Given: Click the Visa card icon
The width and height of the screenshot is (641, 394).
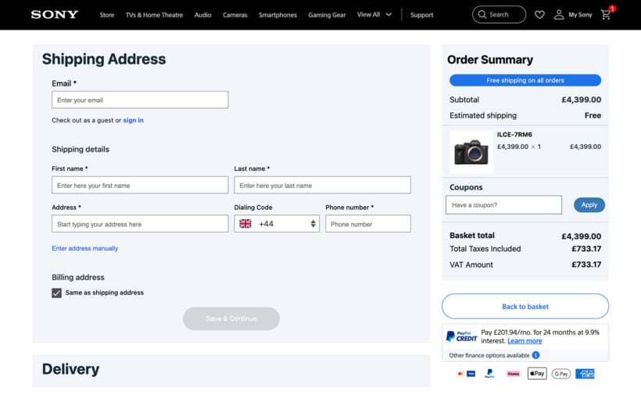Looking at the screenshot, I should [x=471, y=374].
